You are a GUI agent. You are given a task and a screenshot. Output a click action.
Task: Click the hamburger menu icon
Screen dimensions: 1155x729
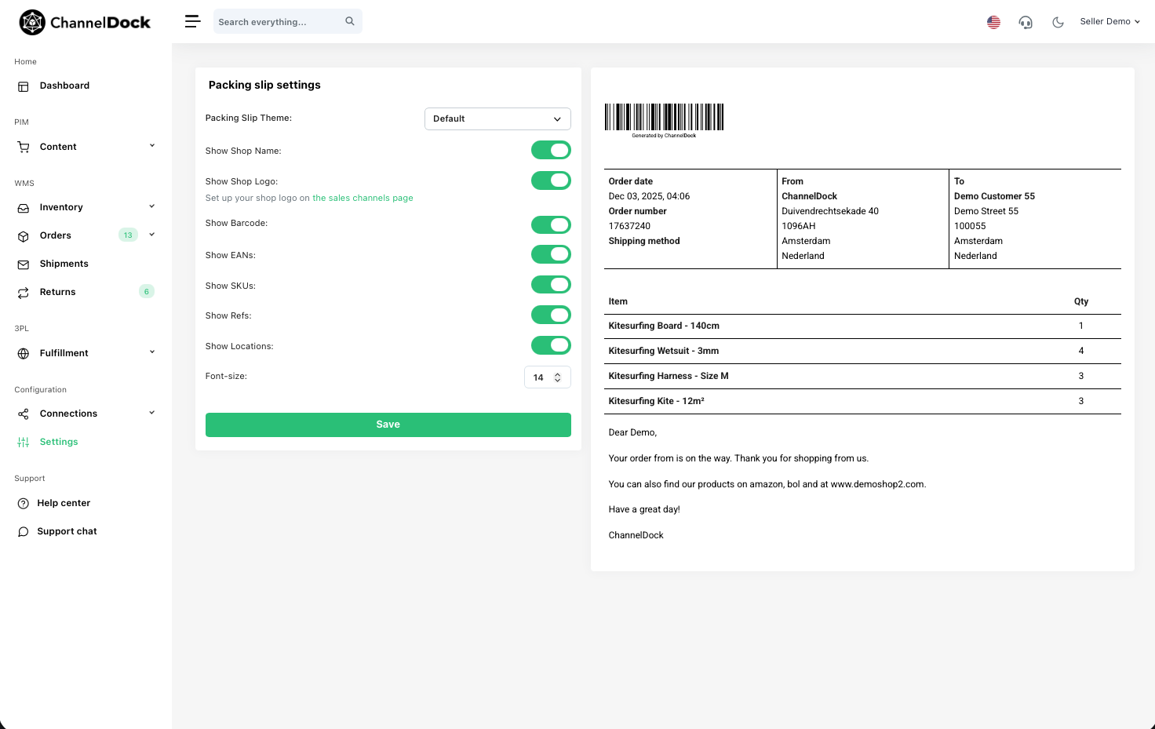192,21
